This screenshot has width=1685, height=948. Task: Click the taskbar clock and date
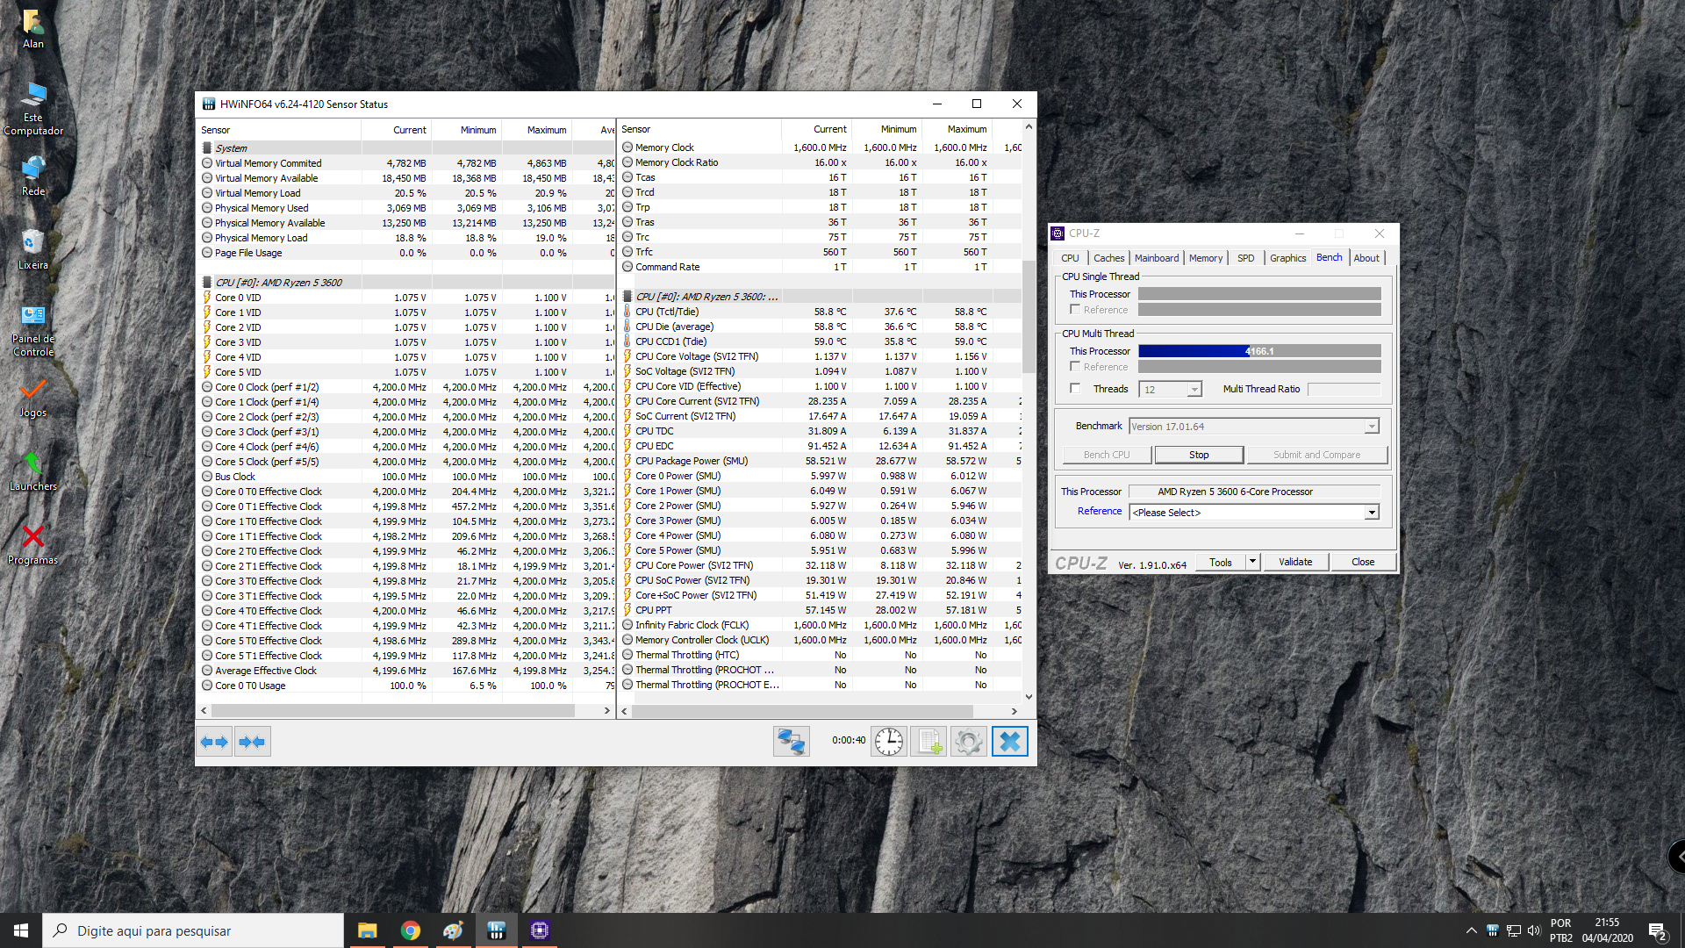pos(1607,930)
